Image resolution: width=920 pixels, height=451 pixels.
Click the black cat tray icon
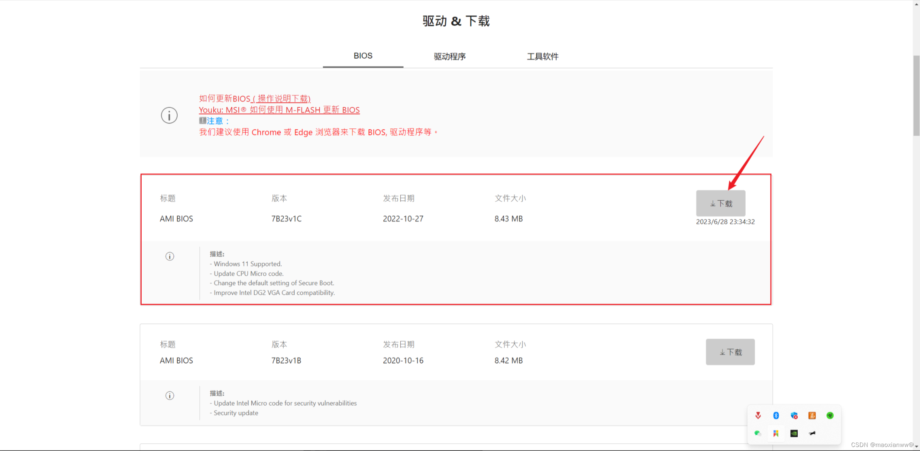[812, 433]
